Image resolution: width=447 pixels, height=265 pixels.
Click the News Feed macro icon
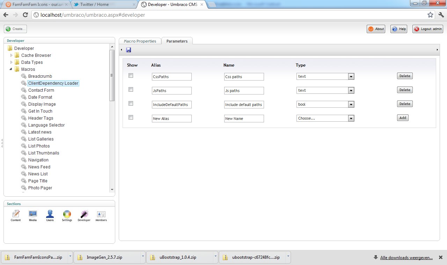(24, 167)
